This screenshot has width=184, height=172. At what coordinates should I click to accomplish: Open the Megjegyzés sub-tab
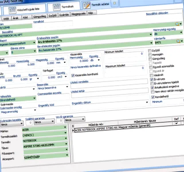click(x=78, y=14)
